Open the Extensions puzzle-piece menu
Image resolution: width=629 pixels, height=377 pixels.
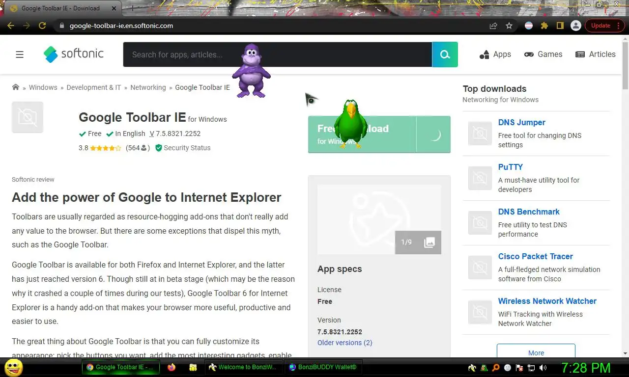pos(544,26)
